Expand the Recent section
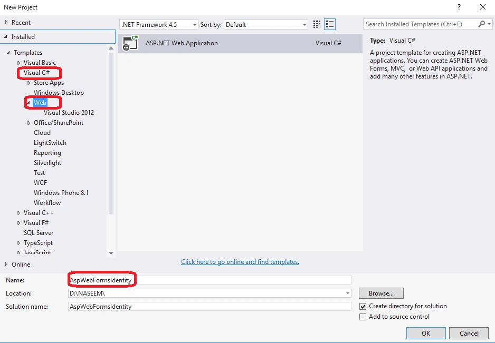This screenshot has height=343, width=495. pos(6,22)
